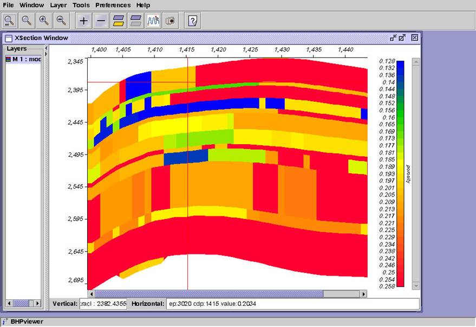This screenshot has width=476, height=327.
Task: Click the 1,415 horizontal axis label
Action: pos(187,49)
